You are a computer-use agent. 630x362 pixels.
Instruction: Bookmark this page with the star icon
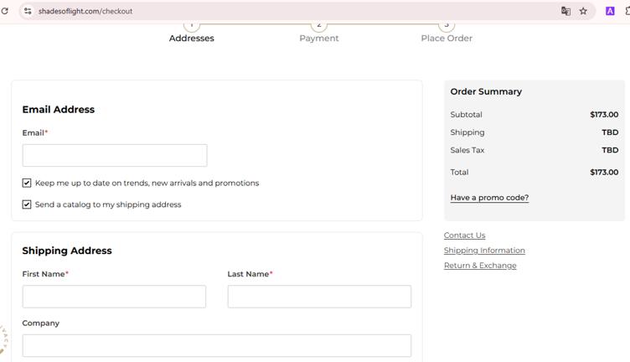(x=583, y=11)
